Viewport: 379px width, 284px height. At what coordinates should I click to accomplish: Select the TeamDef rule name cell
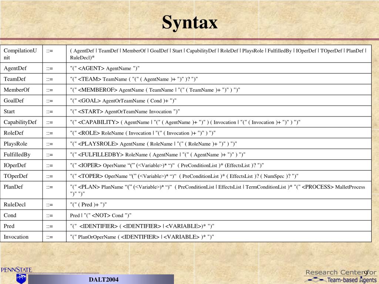21,79
